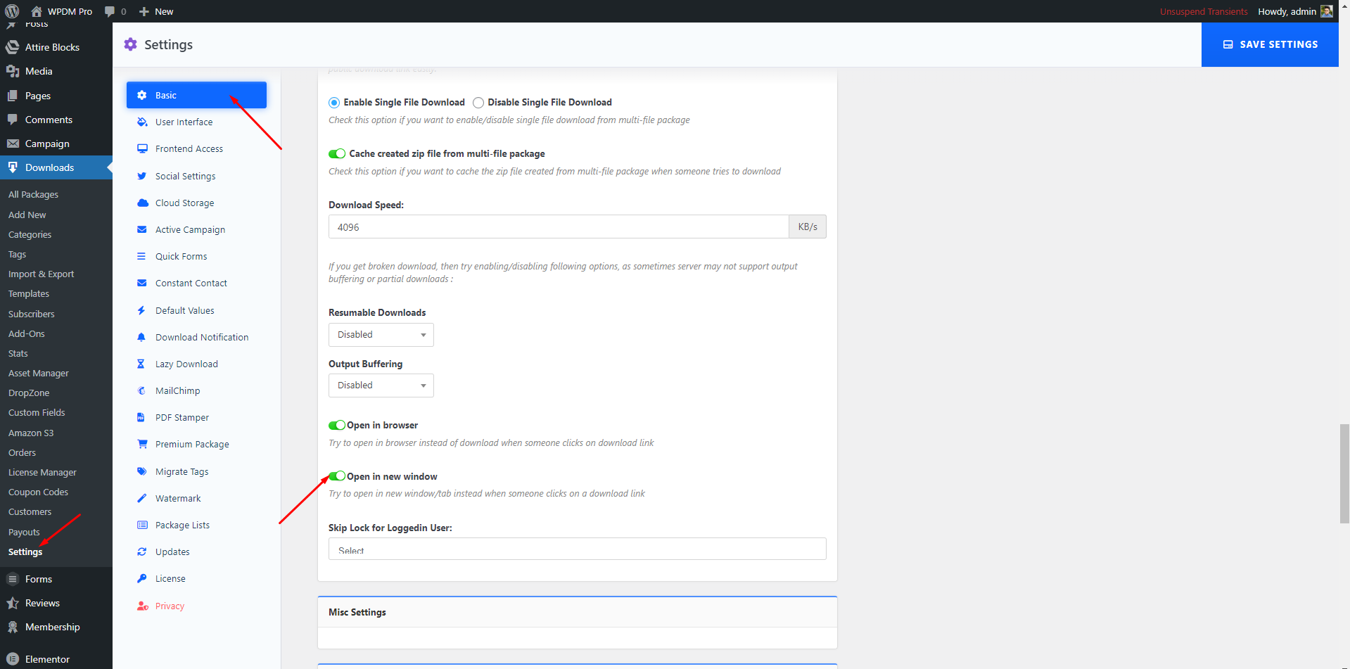The height and width of the screenshot is (669, 1350).
Task: Open the Import & Export link
Action: 41,274
